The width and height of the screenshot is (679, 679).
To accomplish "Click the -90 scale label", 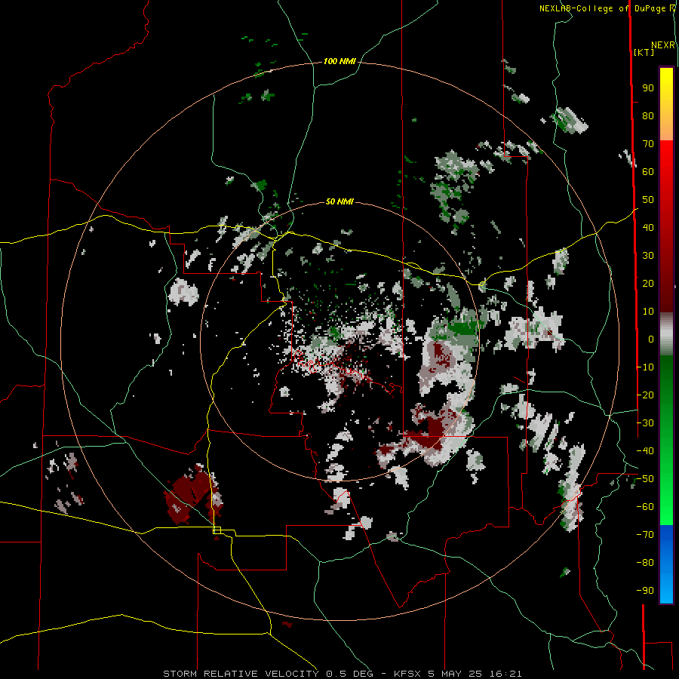I will tap(645, 591).
